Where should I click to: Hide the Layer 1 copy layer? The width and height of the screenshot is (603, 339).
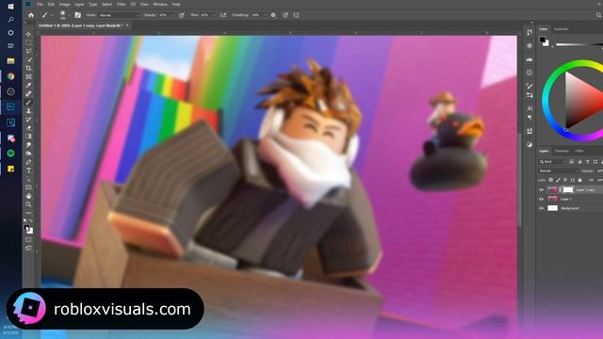[542, 190]
